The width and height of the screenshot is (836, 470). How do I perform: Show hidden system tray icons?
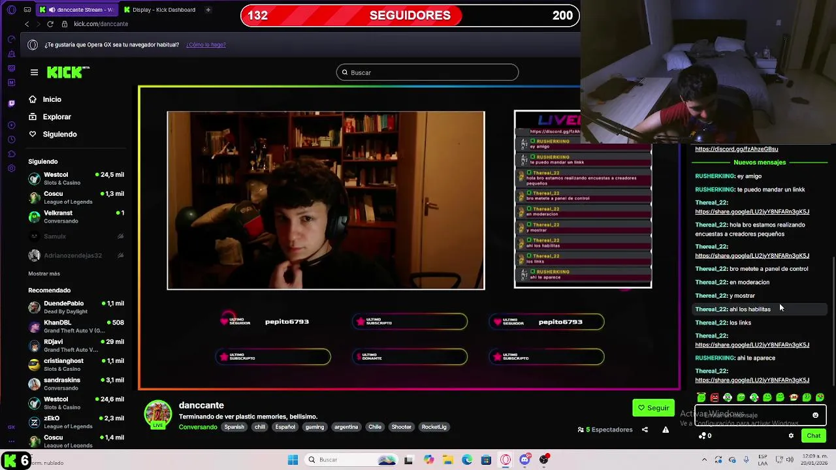click(x=704, y=460)
